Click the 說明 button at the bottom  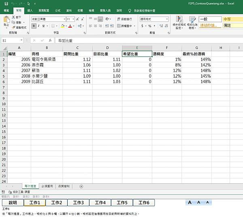13,202
